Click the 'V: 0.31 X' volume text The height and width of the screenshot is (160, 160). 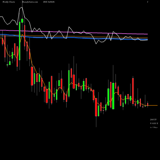pos(154,124)
